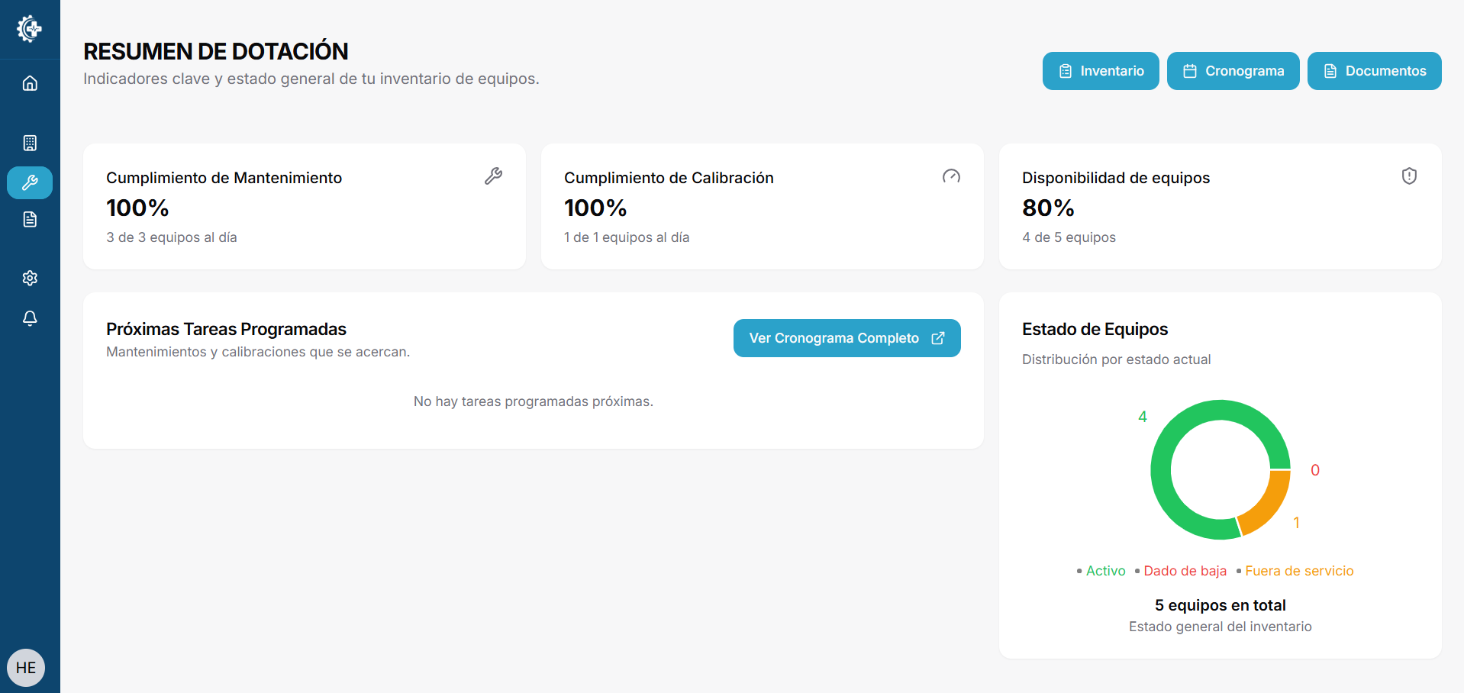Click Ver Cronograma Completo button
This screenshot has height=693, width=1464.
(x=847, y=338)
